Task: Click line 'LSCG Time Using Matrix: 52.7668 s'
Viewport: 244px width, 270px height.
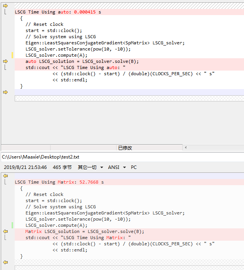Action: pos(129,182)
